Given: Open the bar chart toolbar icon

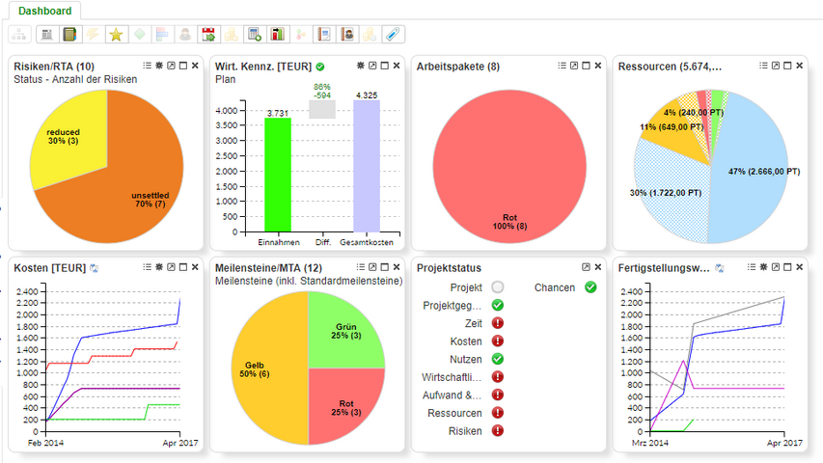Looking at the screenshot, I should [x=278, y=35].
